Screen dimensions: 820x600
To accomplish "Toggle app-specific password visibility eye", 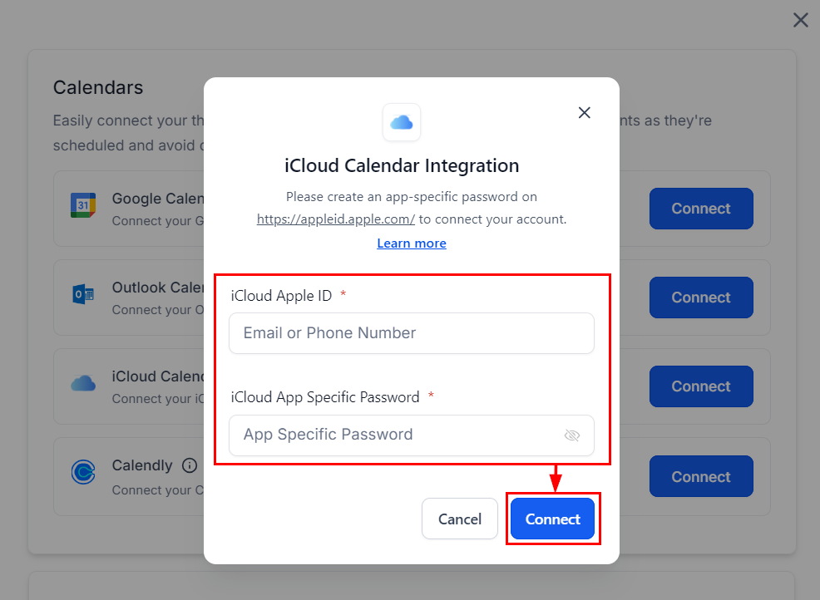I will click(571, 435).
